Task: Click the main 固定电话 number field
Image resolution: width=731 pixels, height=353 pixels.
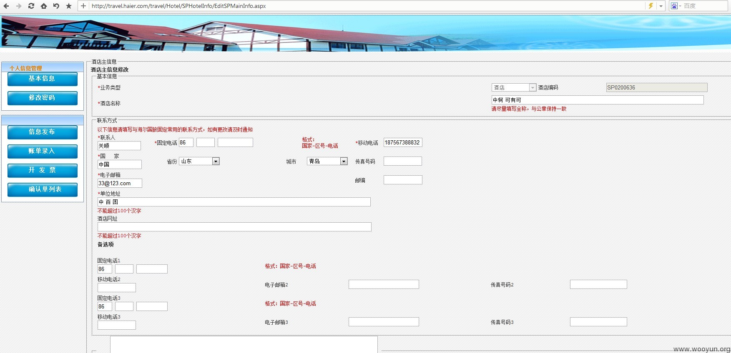Action: click(235, 142)
